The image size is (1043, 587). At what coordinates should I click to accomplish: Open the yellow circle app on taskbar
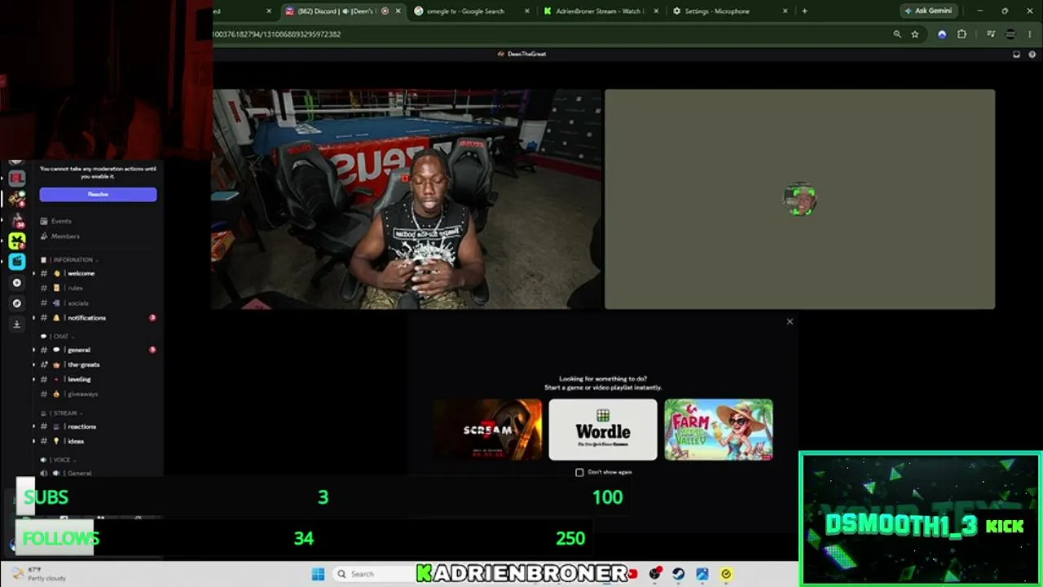pos(726,574)
